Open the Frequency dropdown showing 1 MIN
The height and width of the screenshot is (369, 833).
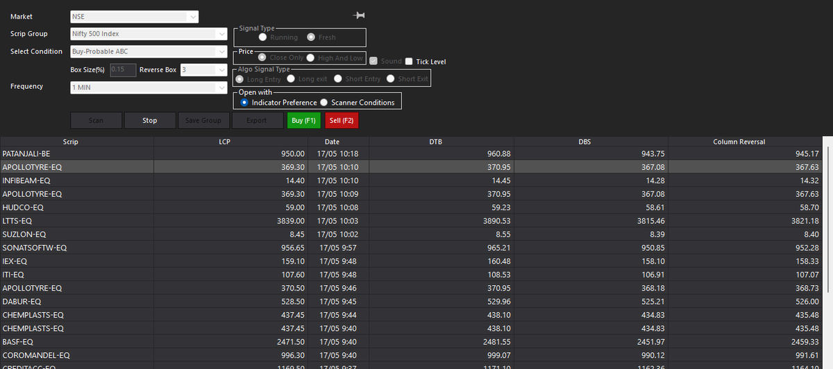click(149, 87)
